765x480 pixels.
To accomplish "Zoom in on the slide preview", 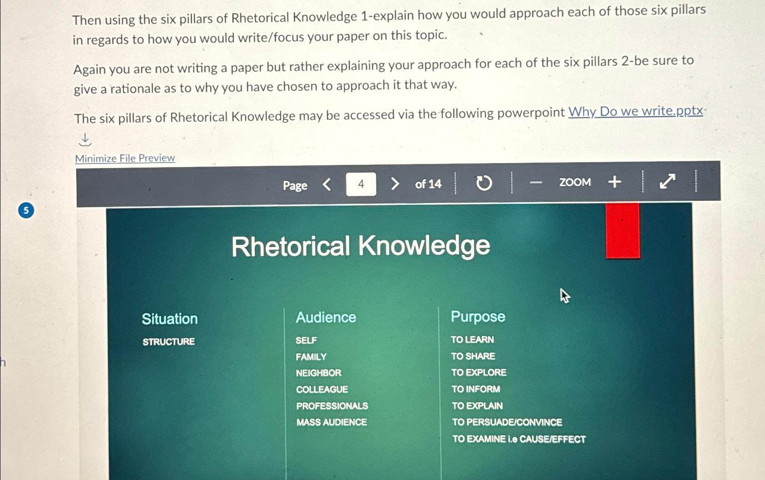I will 615,182.
